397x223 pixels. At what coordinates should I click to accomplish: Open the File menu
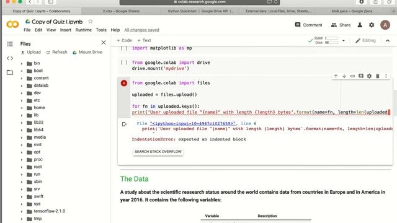[x=27, y=30]
